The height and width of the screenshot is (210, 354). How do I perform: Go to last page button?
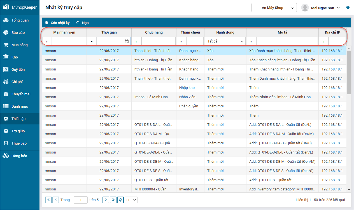[113, 200]
